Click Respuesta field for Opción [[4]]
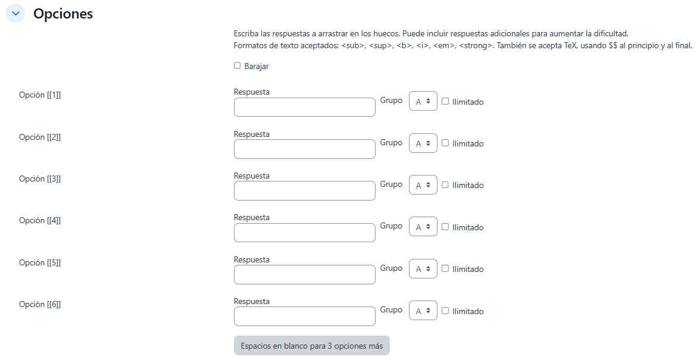Image resolution: width=700 pixels, height=360 pixels. (x=304, y=233)
